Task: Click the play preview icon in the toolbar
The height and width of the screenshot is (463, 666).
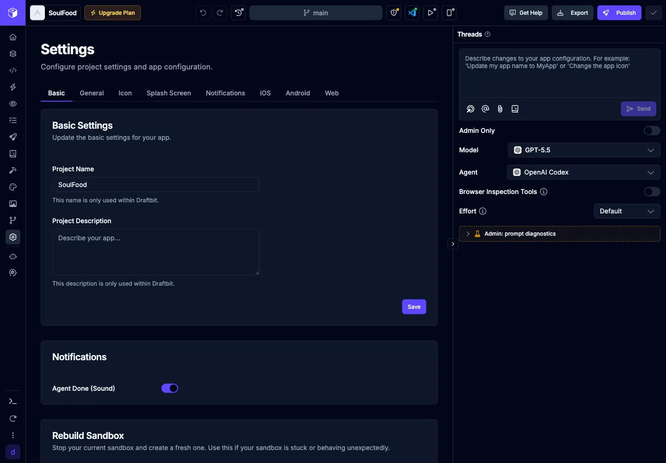Action: click(431, 13)
